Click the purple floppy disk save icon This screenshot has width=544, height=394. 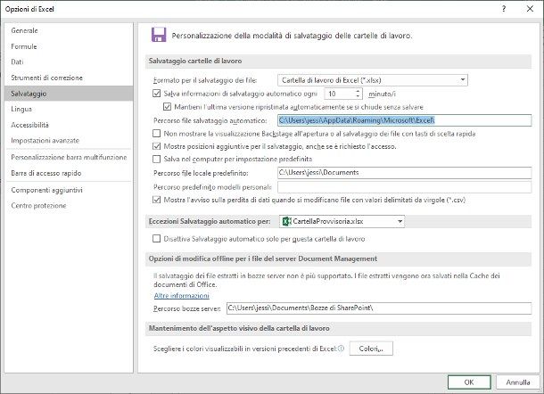click(x=159, y=35)
